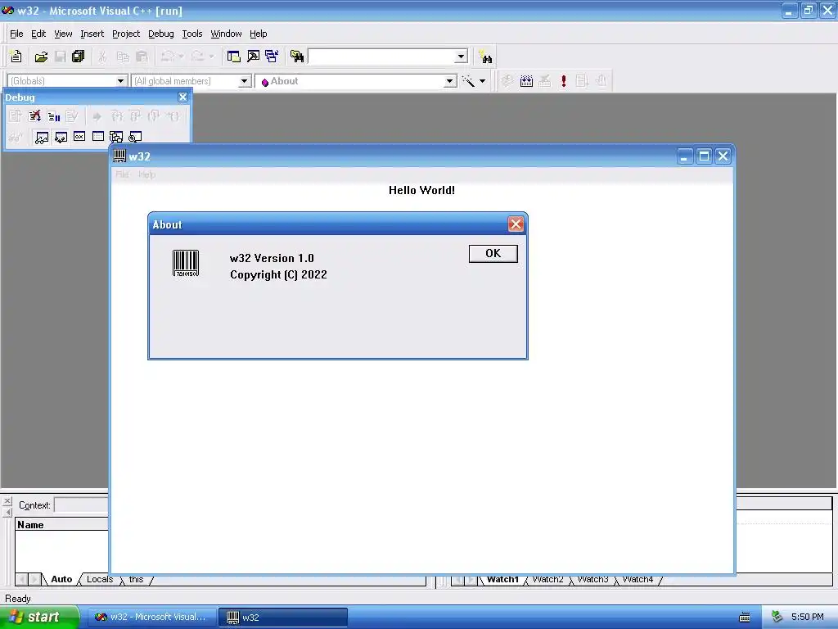Viewport: 838px width, 629px height.
Task: Select the Watch2 tab
Action: click(547, 579)
